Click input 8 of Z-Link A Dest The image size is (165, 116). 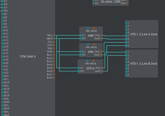coord(127,46)
